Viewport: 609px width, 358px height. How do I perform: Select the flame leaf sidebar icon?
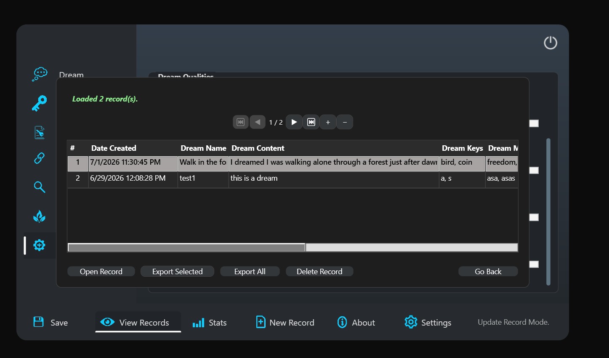pyautogui.click(x=39, y=216)
